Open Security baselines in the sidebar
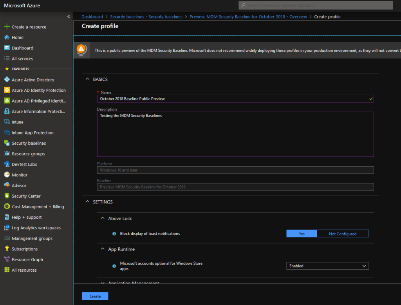 [x=29, y=143]
